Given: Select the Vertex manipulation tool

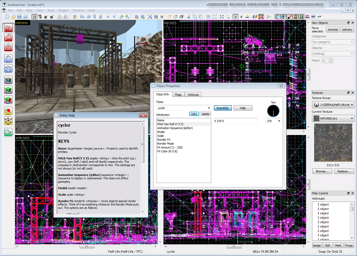Looking at the screenshot, I should (8, 121).
